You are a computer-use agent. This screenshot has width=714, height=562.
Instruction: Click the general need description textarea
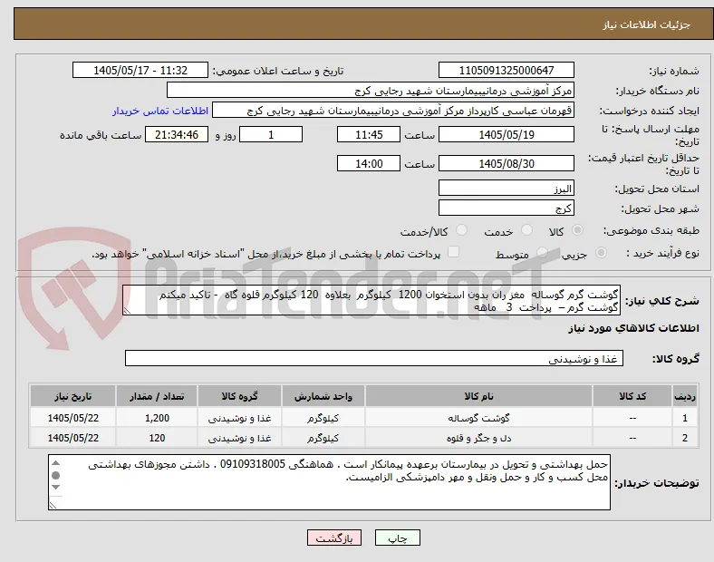[371, 301]
